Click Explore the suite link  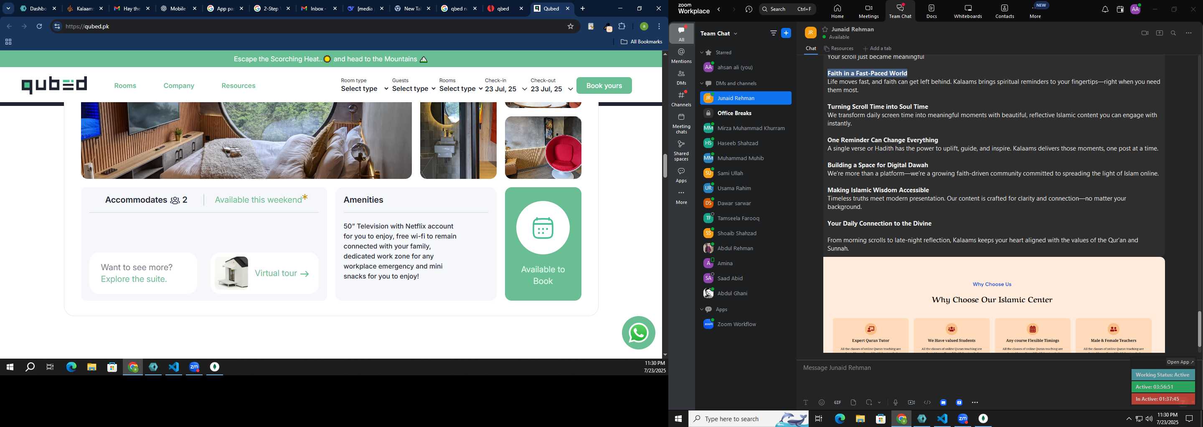click(134, 279)
